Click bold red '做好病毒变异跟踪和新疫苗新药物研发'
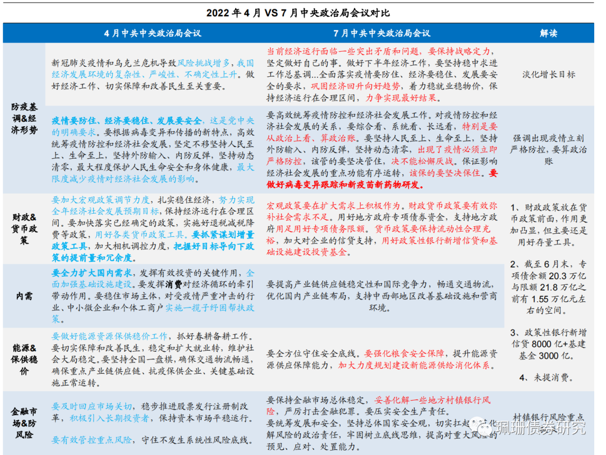The height and width of the screenshot is (455, 606). coord(344,185)
